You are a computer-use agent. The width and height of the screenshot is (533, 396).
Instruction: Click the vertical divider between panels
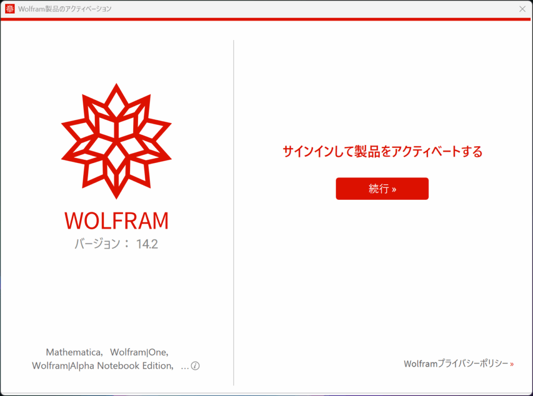(x=234, y=208)
